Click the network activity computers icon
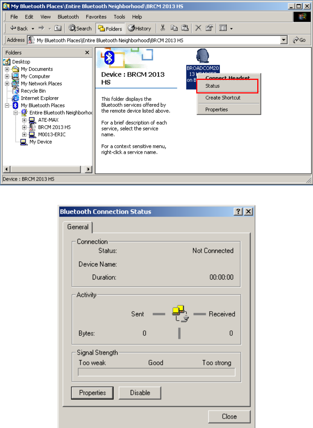The image size is (313, 428). click(x=180, y=313)
